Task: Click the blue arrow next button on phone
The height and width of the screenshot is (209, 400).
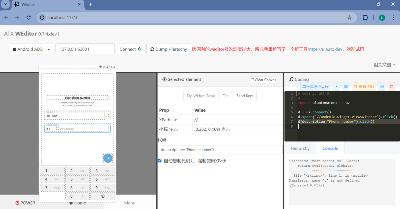Action: [108, 158]
